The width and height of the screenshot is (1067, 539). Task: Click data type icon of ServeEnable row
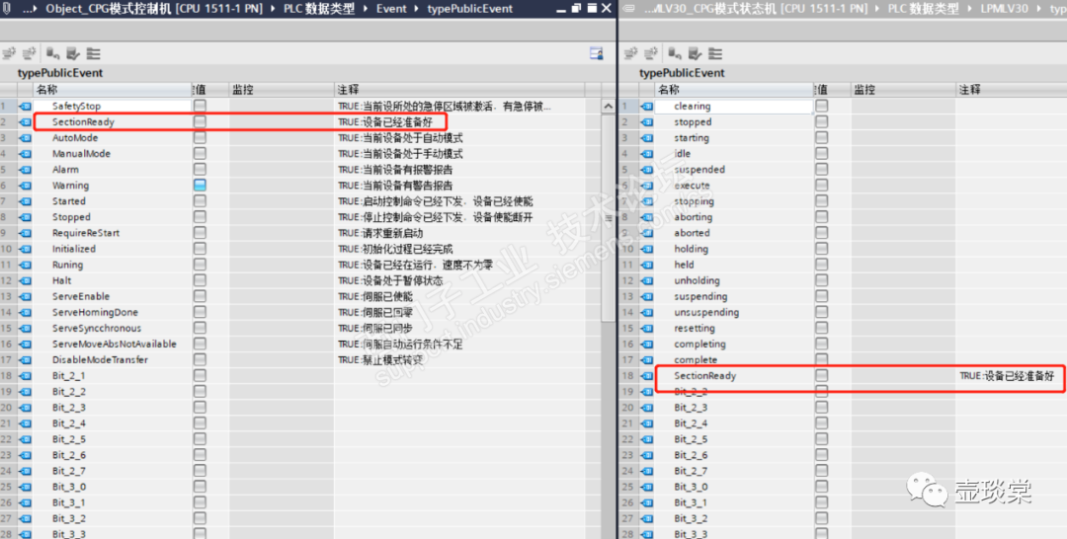pos(26,296)
